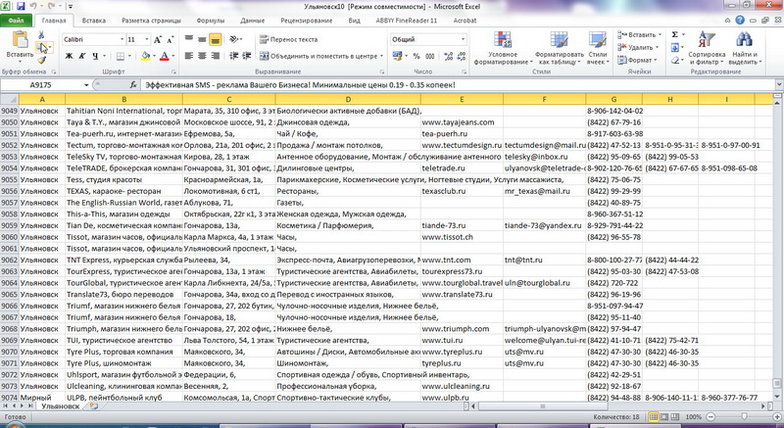784x428 pixels.
Task: Click the Paste clipboard icon
Action: point(20,40)
